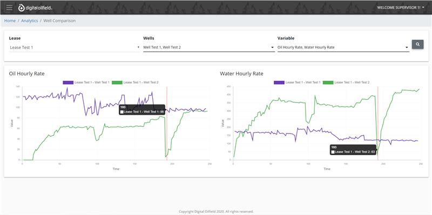Open the Analytics breadcrumb link

click(30, 20)
